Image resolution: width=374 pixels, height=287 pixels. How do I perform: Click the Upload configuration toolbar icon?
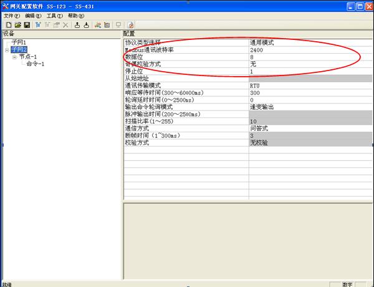click(77, 25)
